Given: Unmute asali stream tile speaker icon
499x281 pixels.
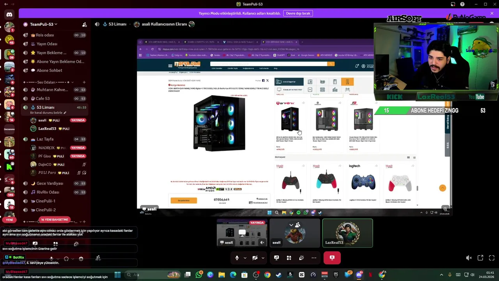Looking at the screenshot, I should point(262,242).
